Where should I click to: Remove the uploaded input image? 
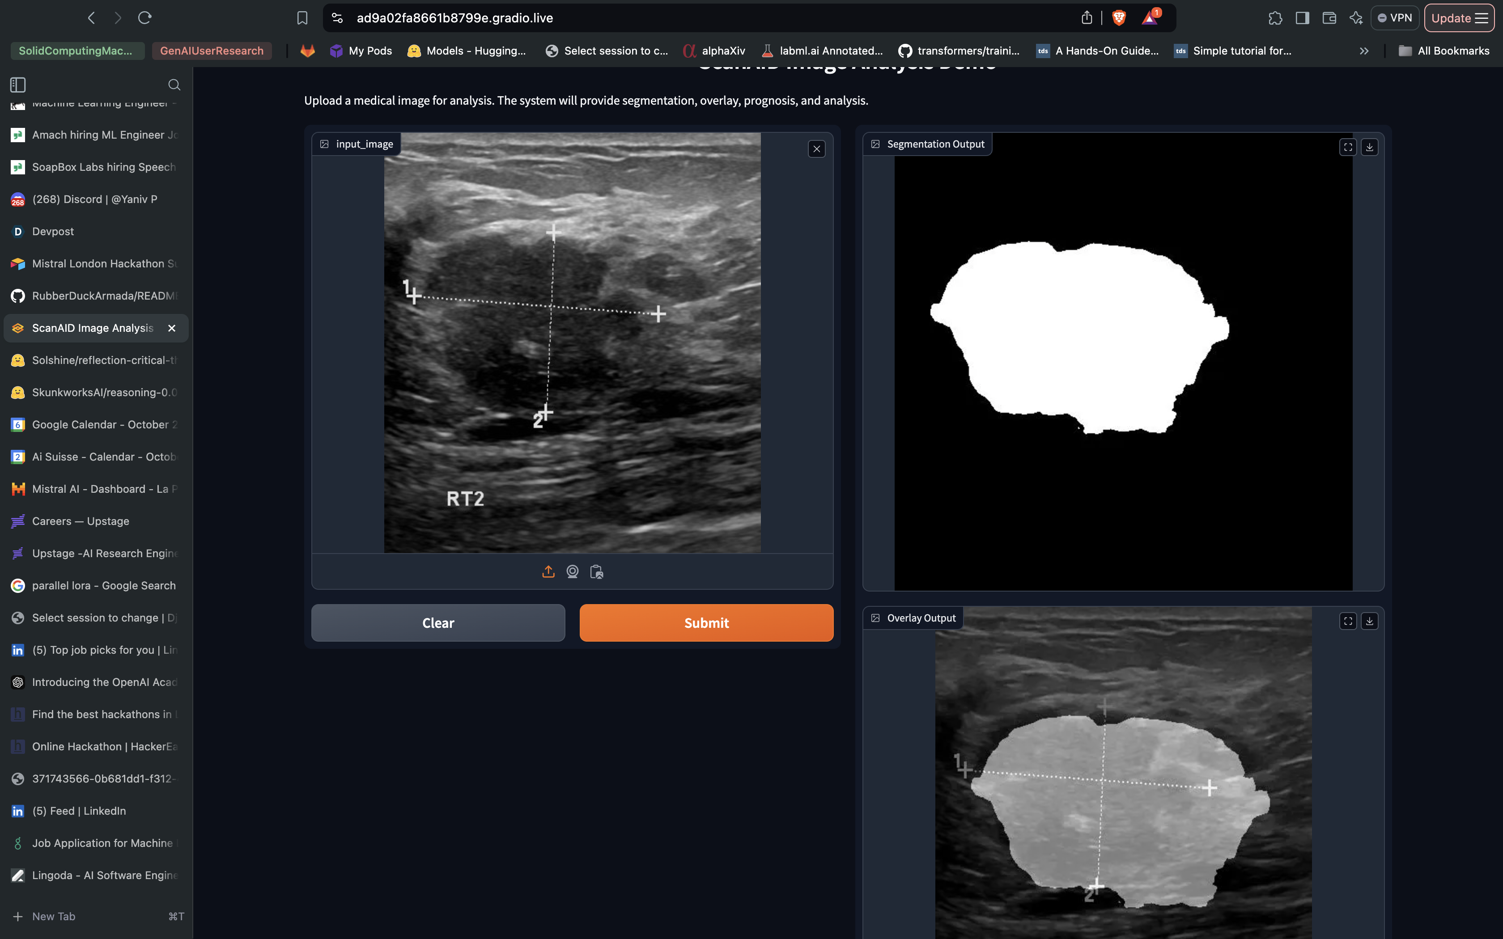(x=816, y=149)
